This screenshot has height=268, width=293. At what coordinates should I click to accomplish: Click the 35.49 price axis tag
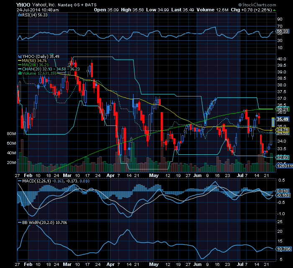[283, 119]
